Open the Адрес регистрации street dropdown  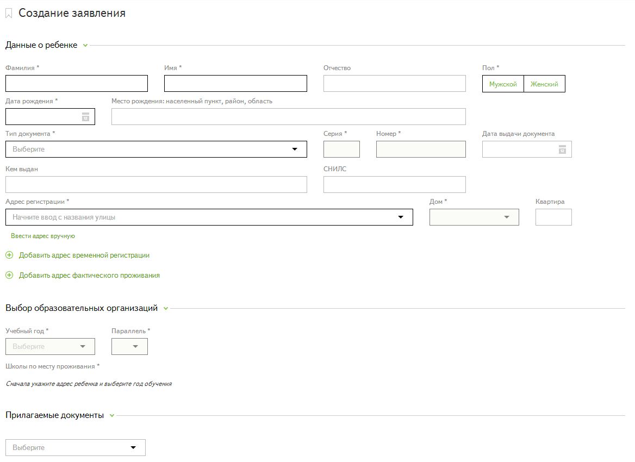tap(209, 217)
